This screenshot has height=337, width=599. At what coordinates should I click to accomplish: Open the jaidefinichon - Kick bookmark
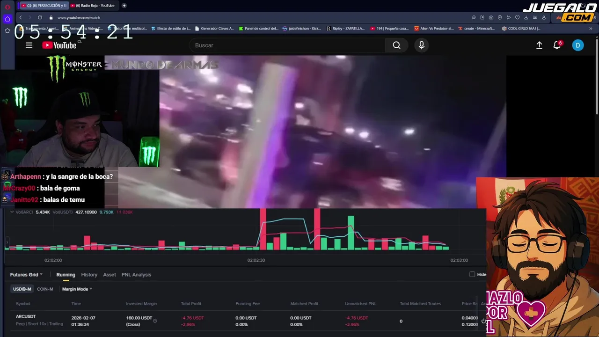tap(302, 29)
